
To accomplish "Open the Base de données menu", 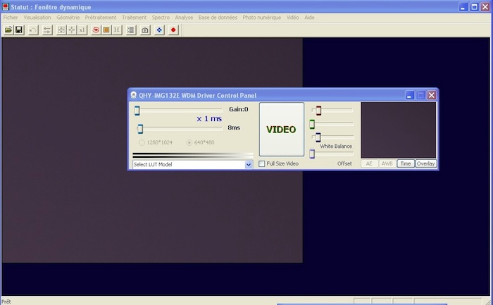I will click(x=218, y=18).
